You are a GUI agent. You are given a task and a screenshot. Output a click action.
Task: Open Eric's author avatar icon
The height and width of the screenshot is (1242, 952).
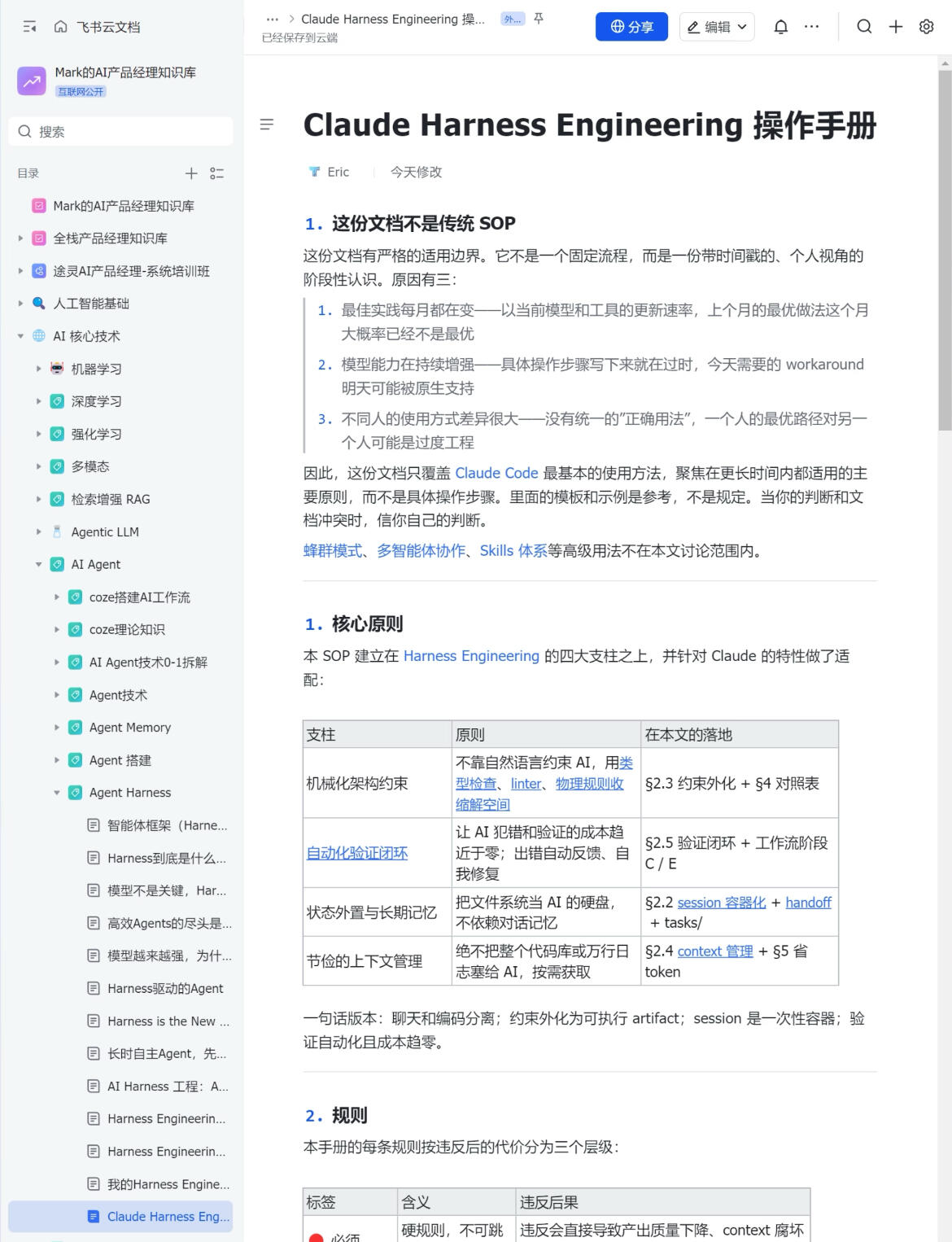coord(314,172)
